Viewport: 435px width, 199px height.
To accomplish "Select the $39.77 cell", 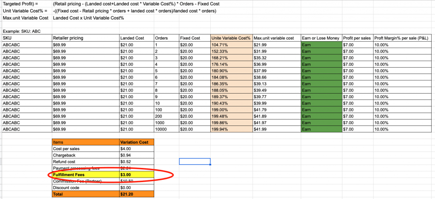I will [277, 97].
